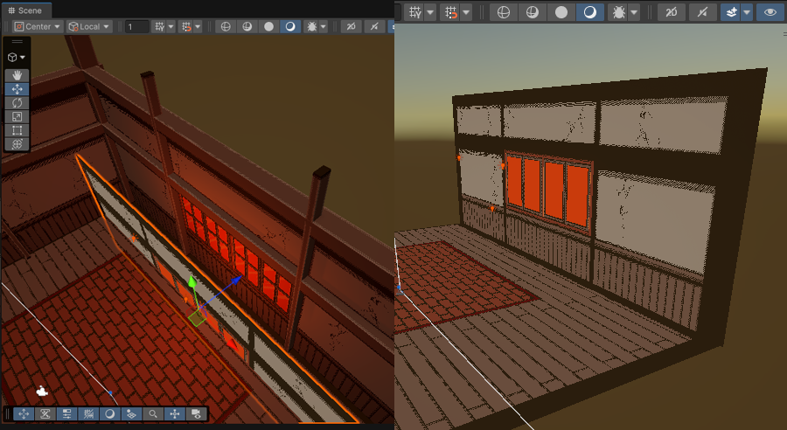The width and height of the screenshot is (787, 430).
Task: Click the green Y-axis gizmo arrow
Action: [192, 282]
